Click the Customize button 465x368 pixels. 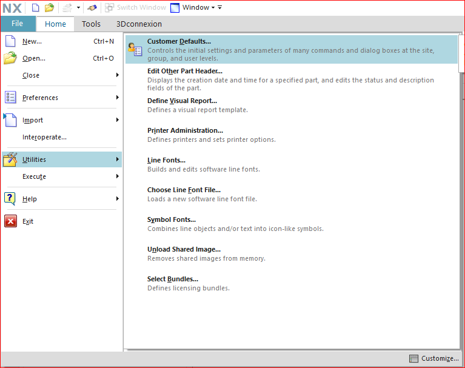(434, 358)
